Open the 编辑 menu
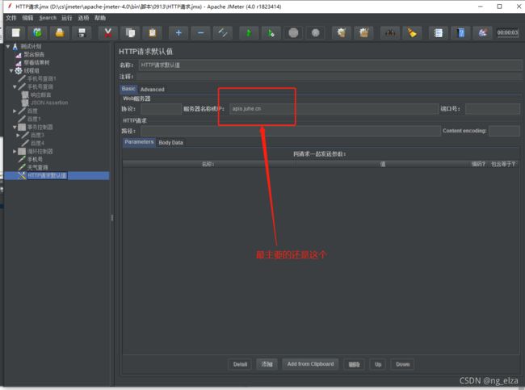This screenshot has height=390, width=525. pos(27,18)
